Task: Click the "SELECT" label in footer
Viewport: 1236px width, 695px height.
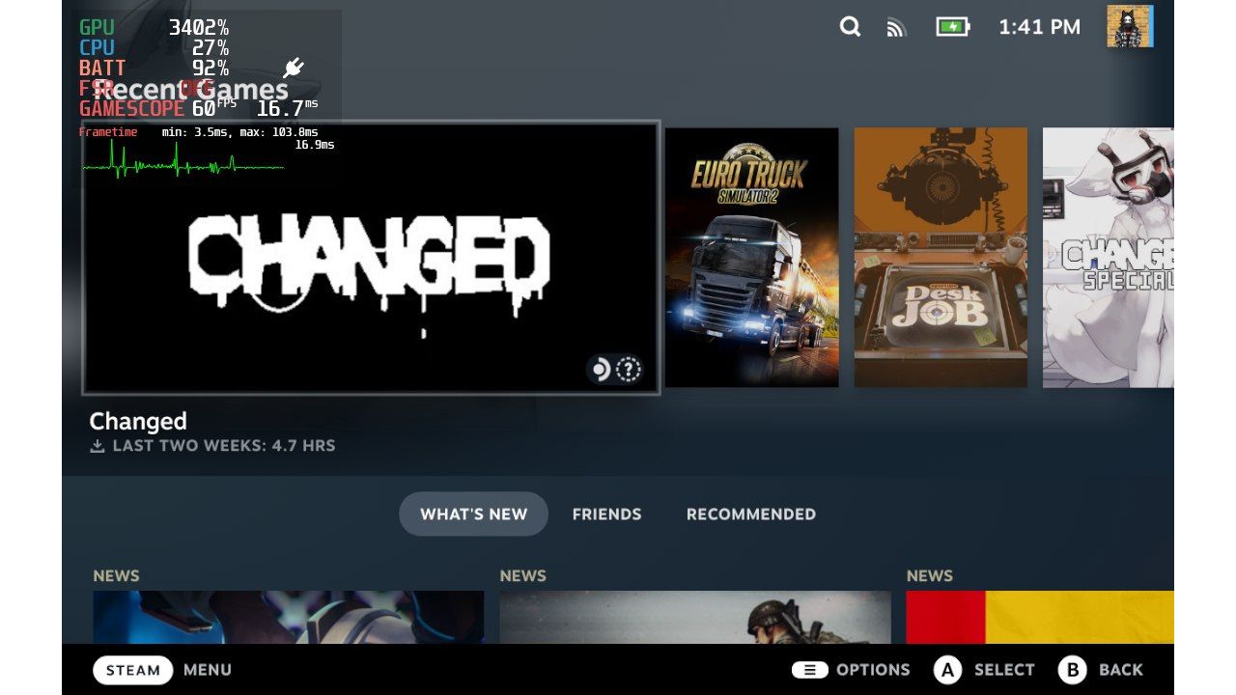Action: pyautogui.click(x=1004, y=670)
